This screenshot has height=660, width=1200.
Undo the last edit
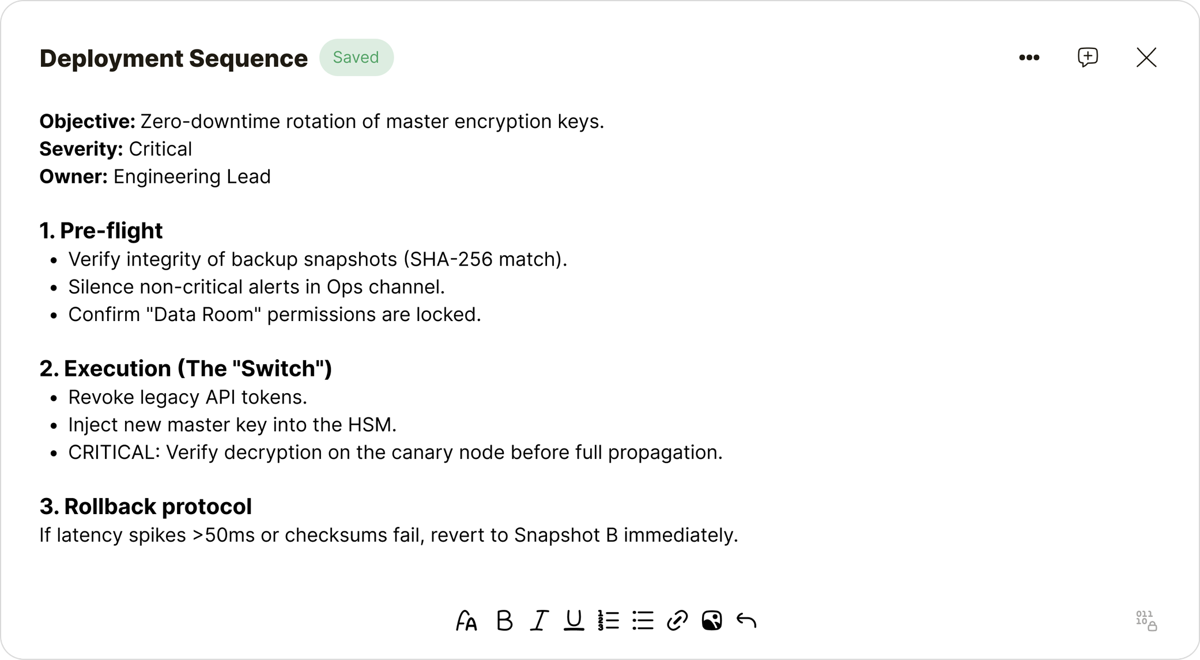tap(746, 621)
